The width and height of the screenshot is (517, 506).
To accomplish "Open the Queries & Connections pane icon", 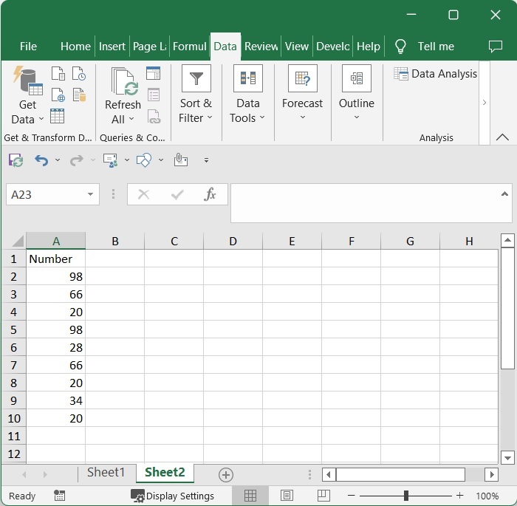I will 153,73.
